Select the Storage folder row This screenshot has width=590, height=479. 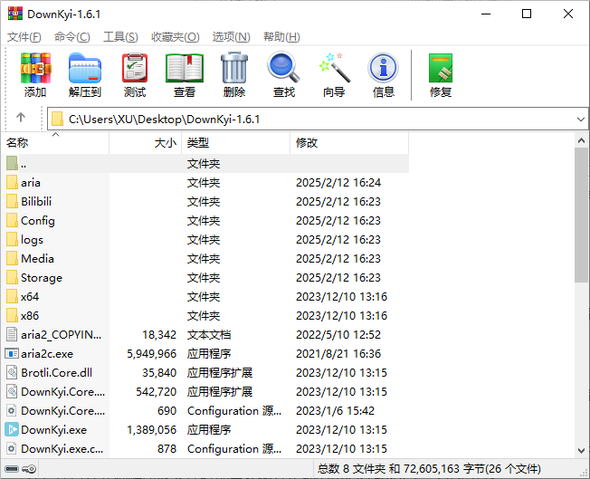coord(205,278)
